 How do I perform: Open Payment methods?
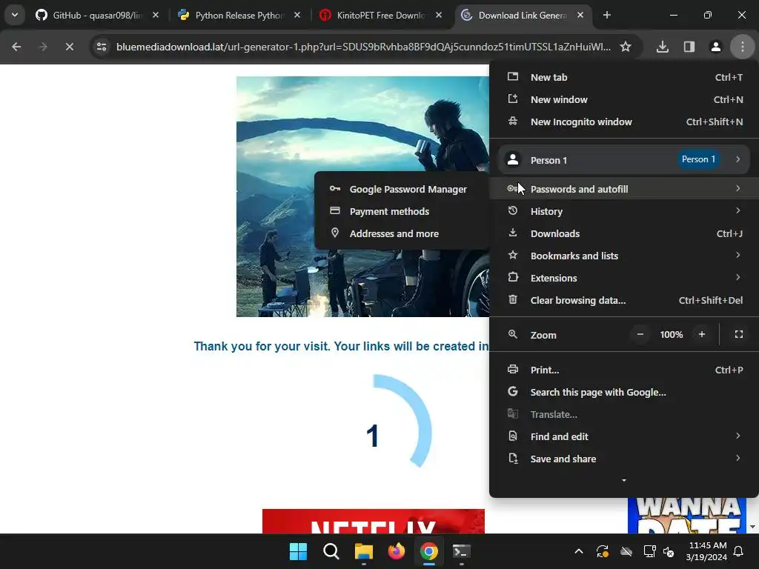tap(401, 211)
